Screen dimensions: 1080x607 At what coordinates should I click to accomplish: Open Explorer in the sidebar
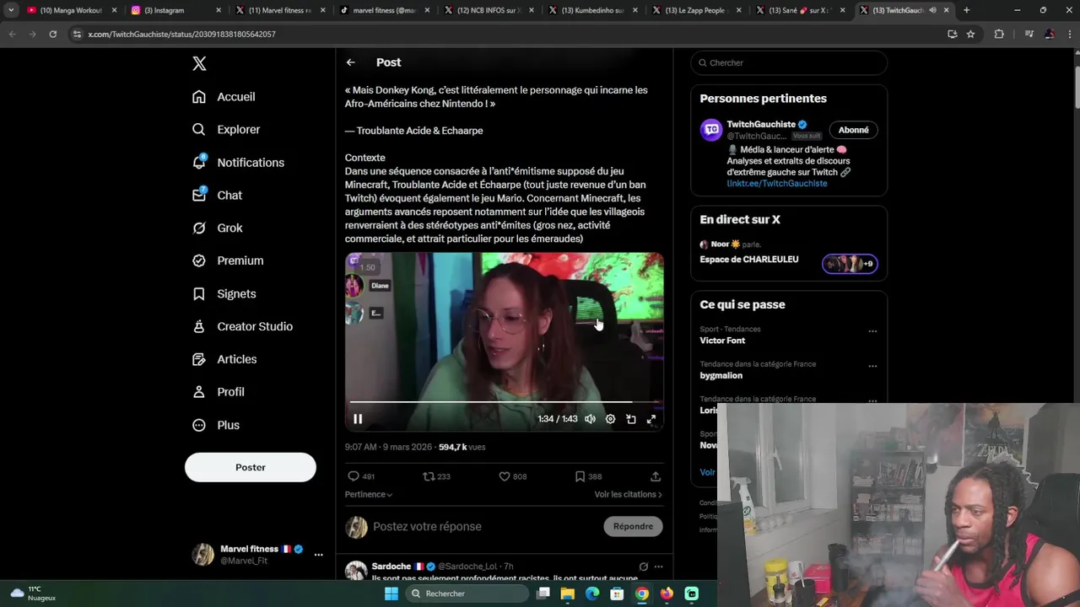click(x=226, y=130)
